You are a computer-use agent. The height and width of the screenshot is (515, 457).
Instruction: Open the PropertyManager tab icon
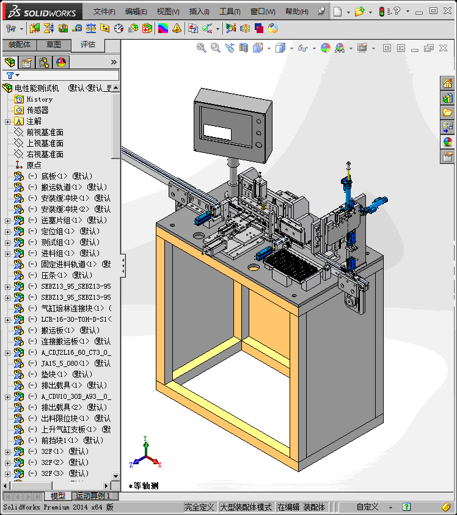(x=27, y=62)
